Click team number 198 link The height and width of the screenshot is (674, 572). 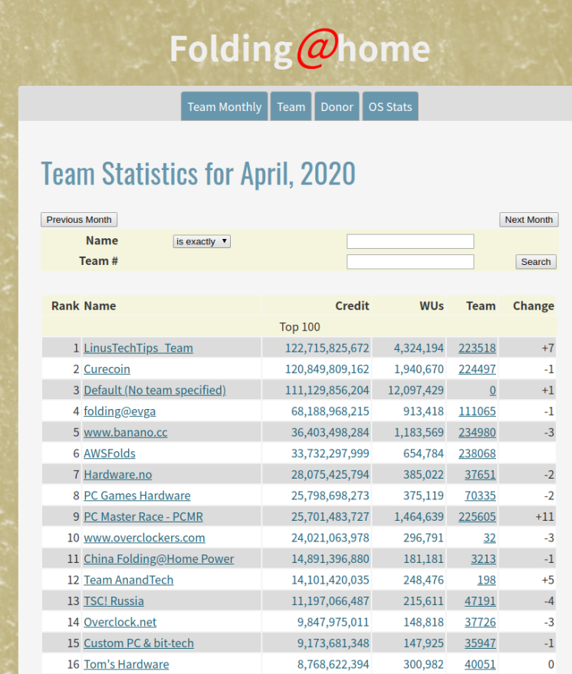pos(486,580)
